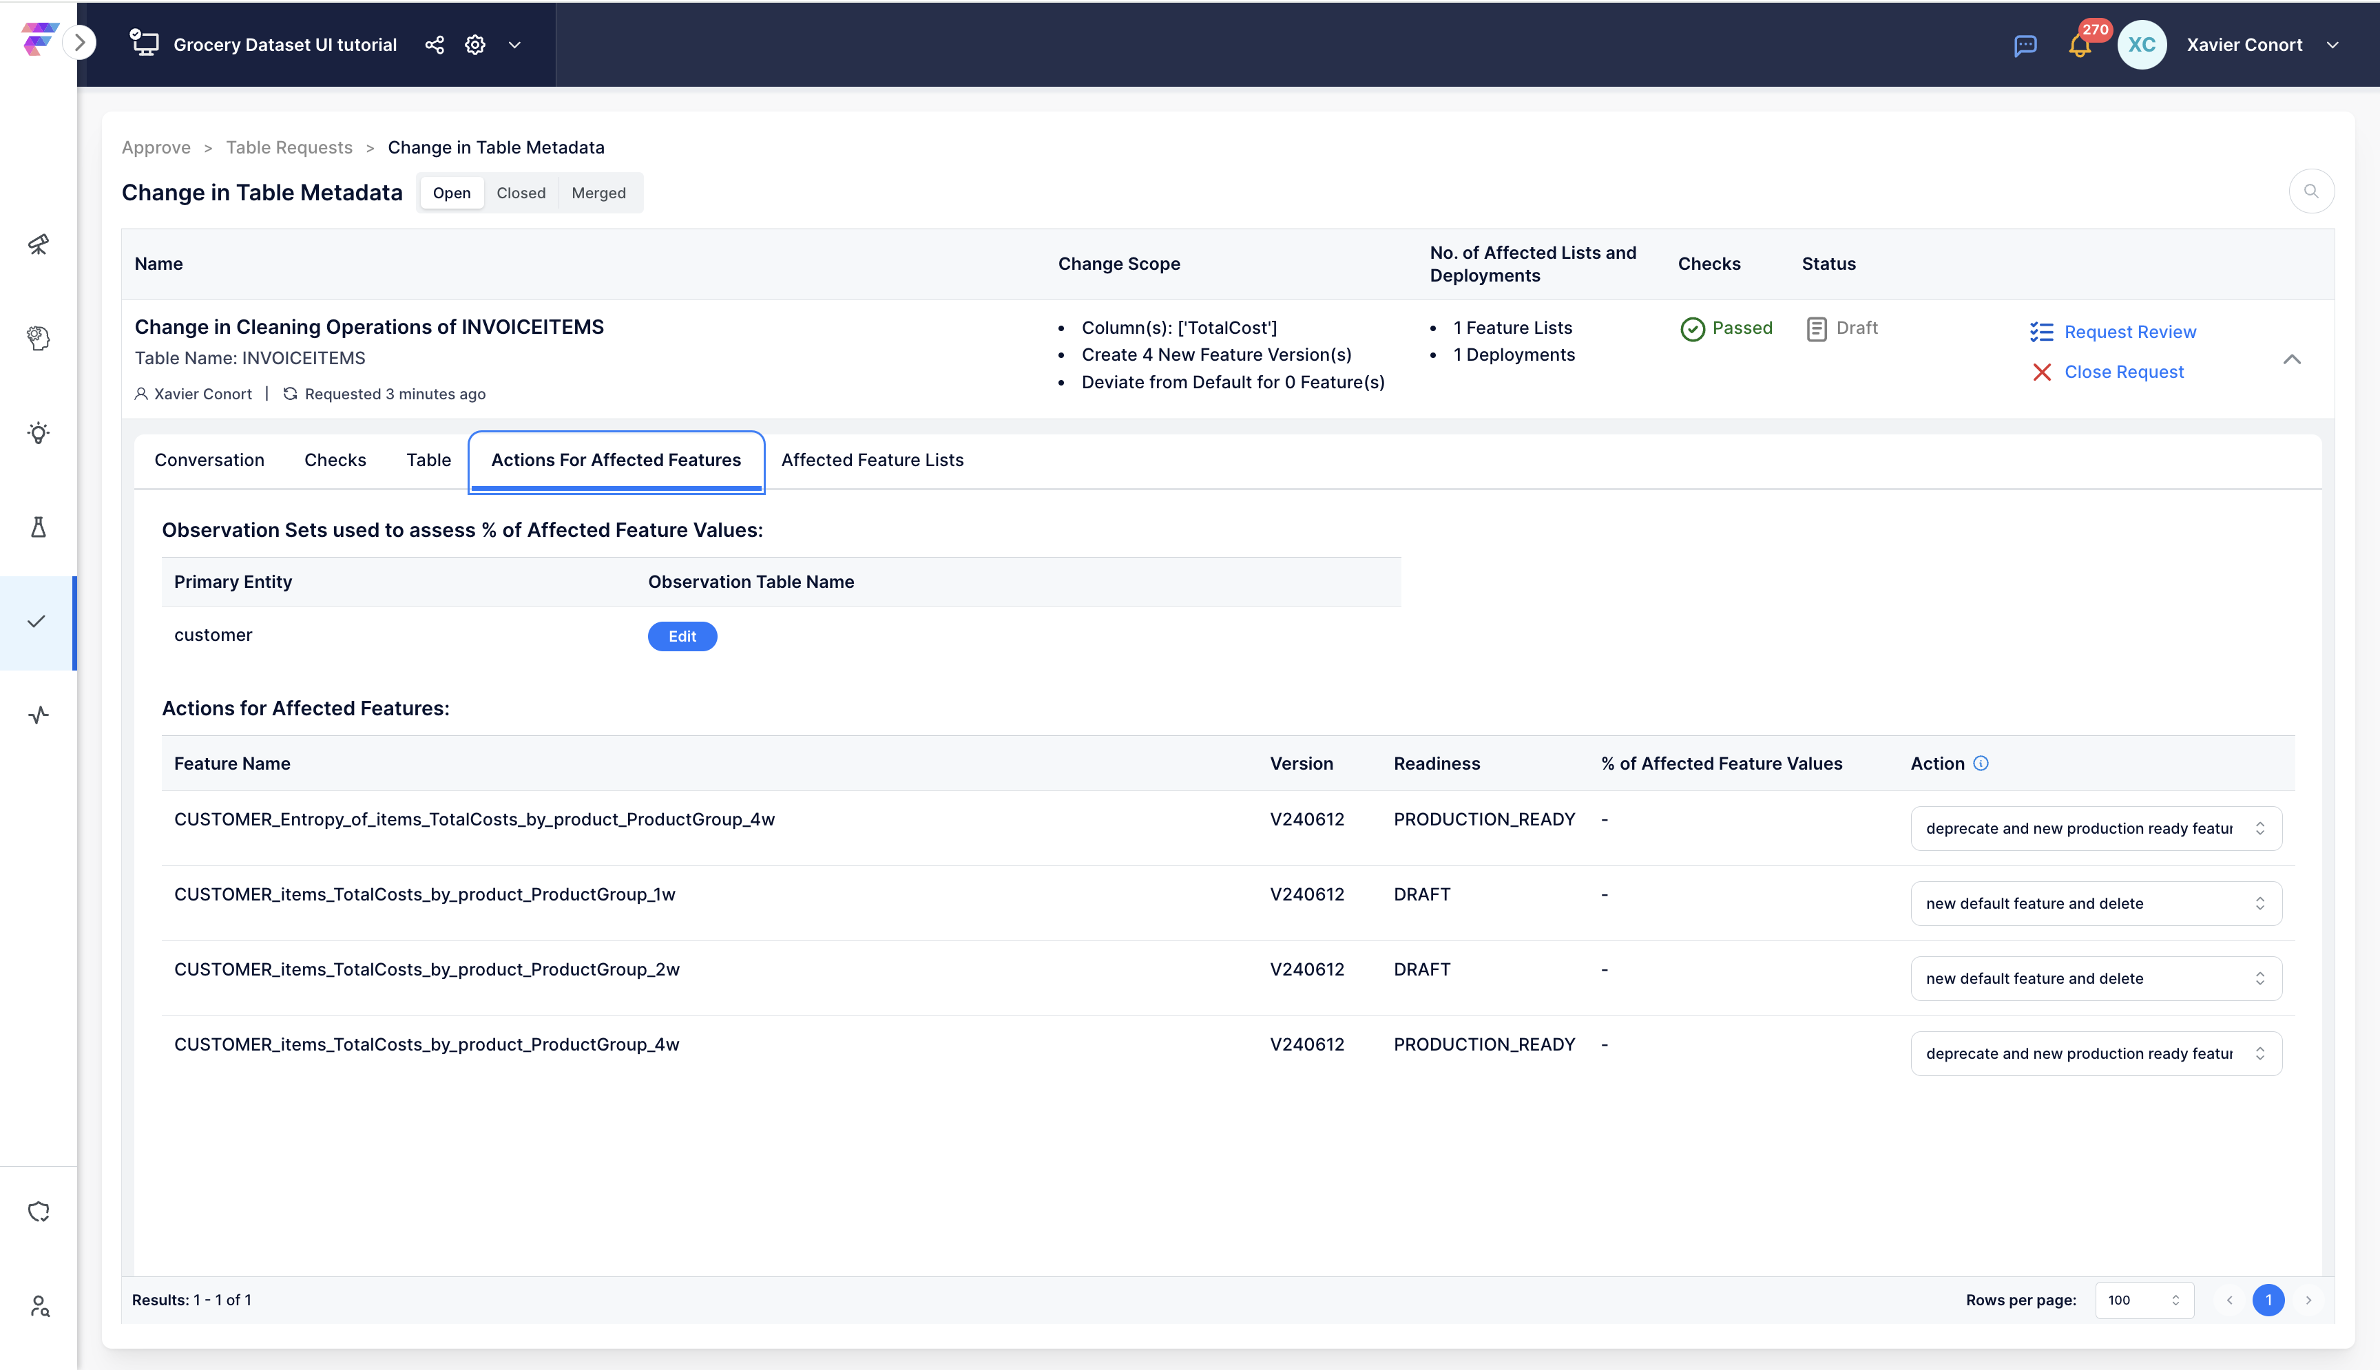Screen dimensions: 2380x1370
Task: Click the Passed check status icon
Action: pyautogui.click(x=1692, y=328)
